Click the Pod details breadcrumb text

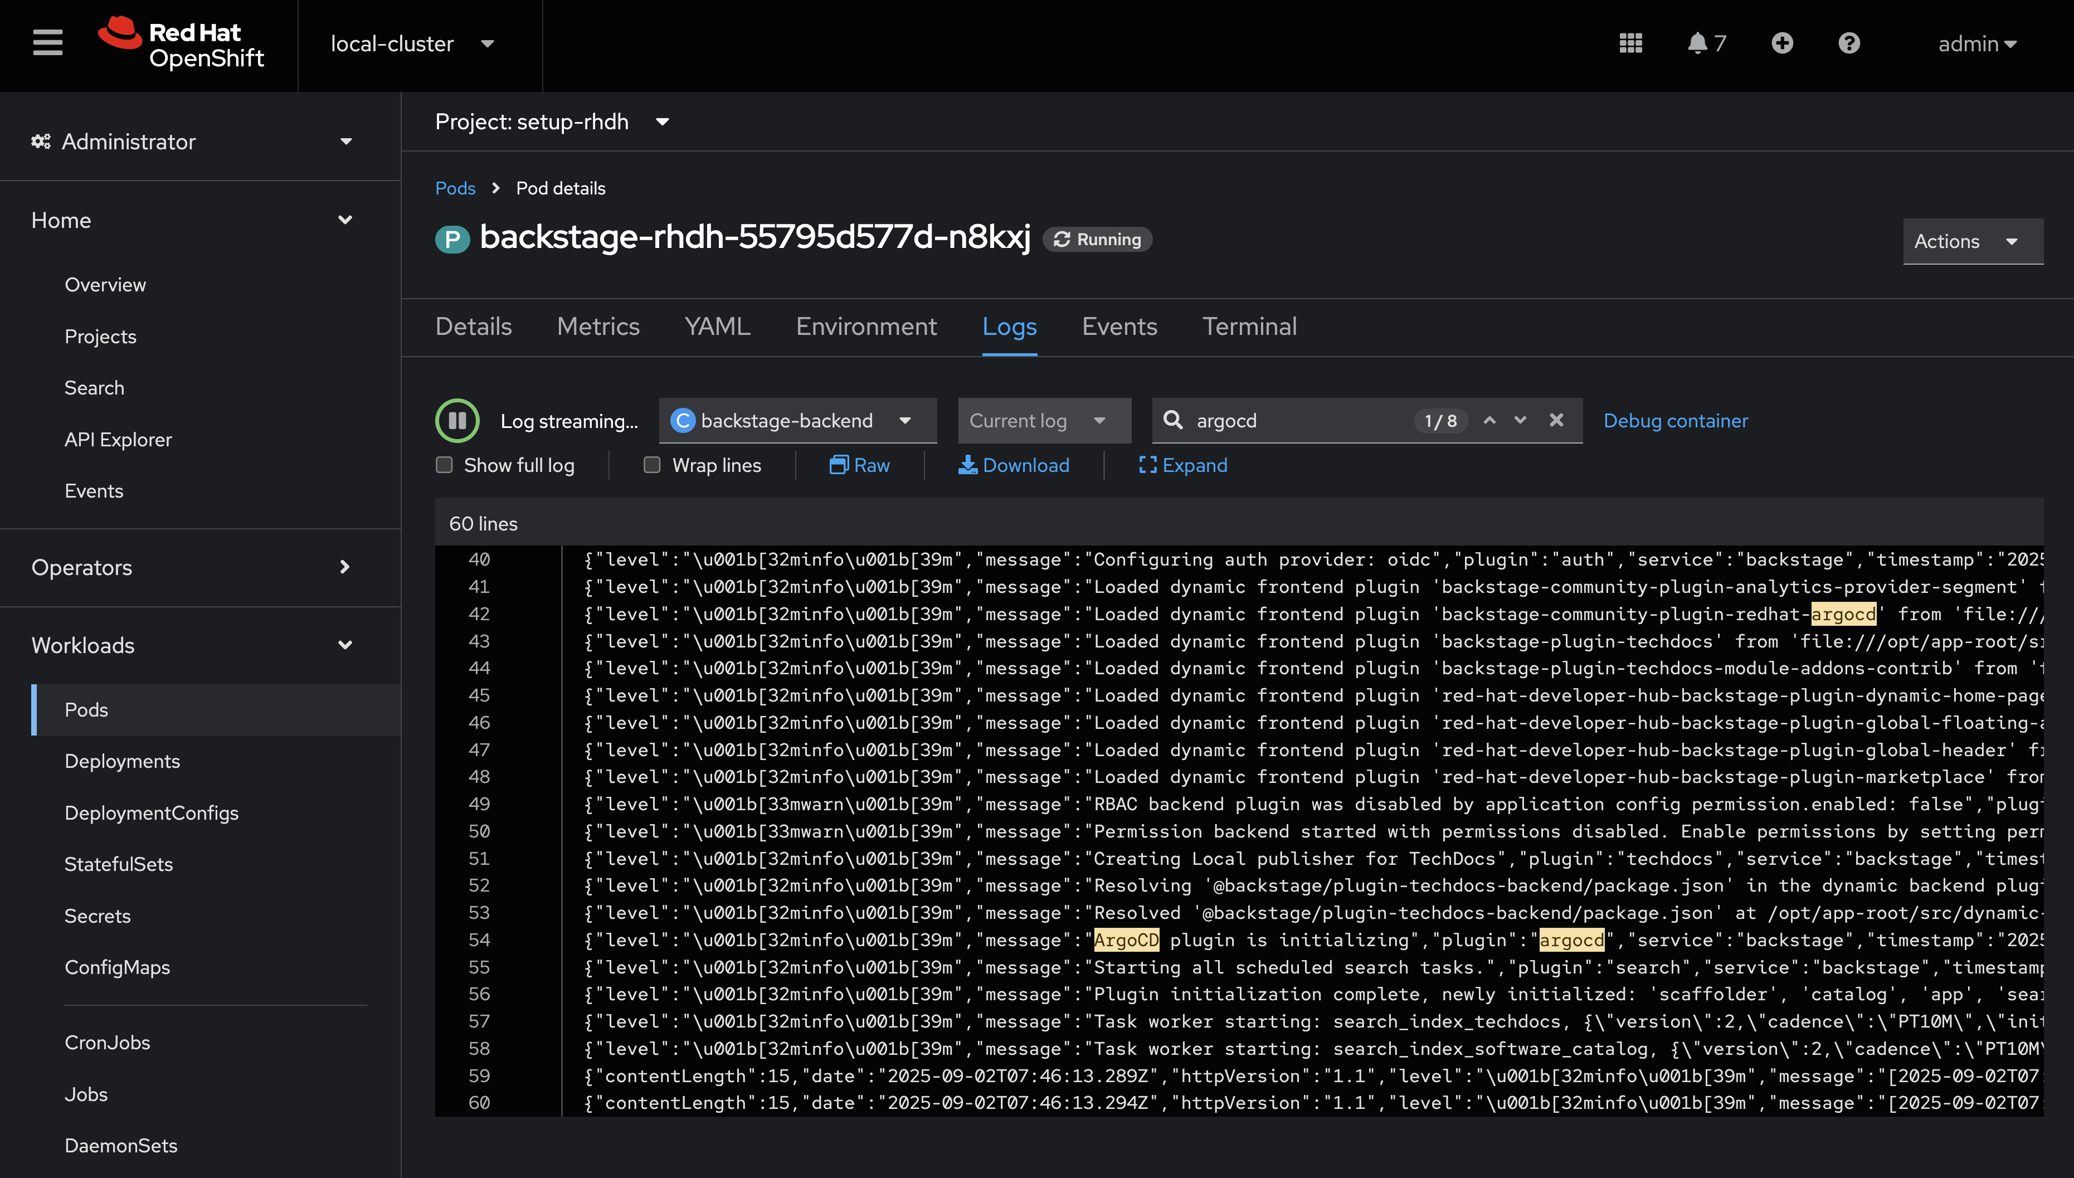coord(561,188)
